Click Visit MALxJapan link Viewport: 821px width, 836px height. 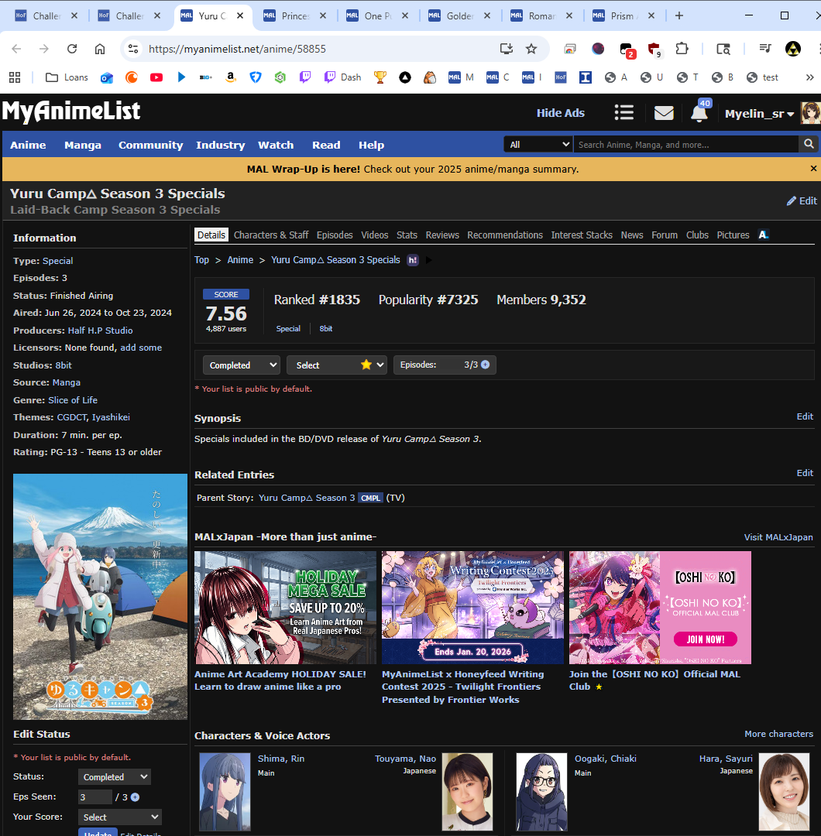coord(778,537)
